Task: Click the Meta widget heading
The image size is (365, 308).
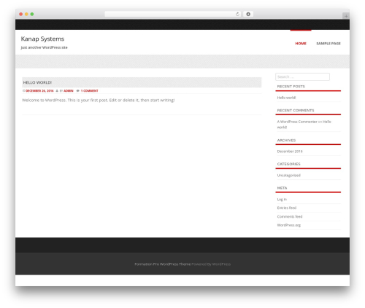Action: click(282, 188)
